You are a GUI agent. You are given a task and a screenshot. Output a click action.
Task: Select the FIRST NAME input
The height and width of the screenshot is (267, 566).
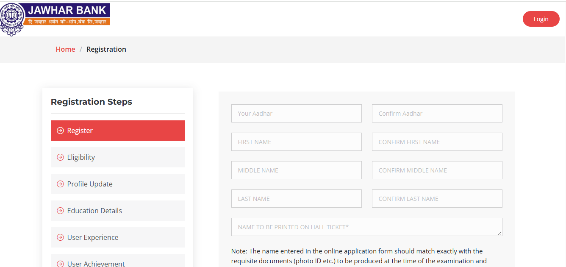tap(297, 142)
